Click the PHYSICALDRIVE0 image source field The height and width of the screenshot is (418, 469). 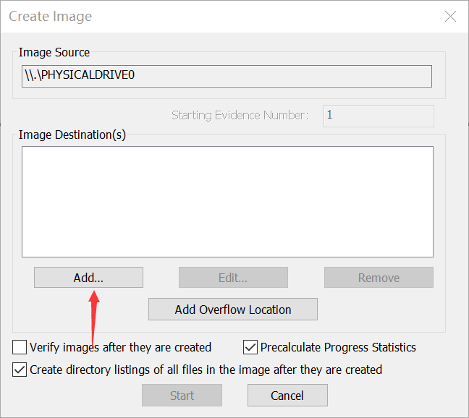coord(227,76)
